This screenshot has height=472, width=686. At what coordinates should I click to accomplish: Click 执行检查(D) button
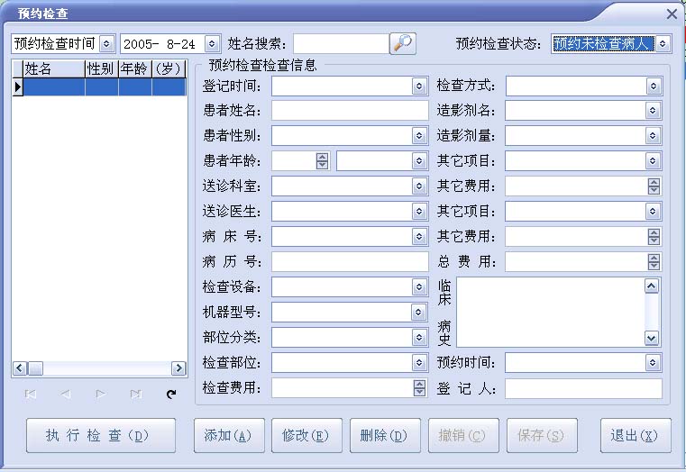[x=101, y=435]
